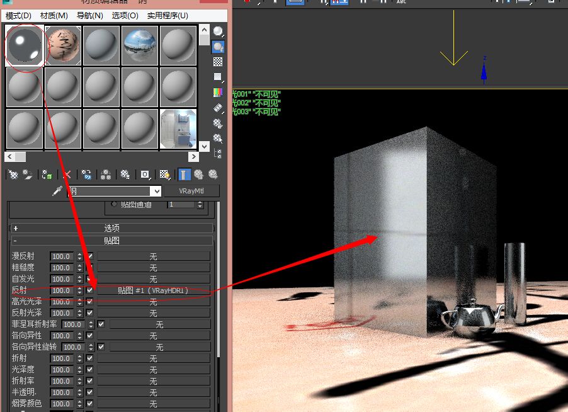Click the Put to Library icon
The width and height of the screenshot is (568, 412).
[x=125, y=175]
